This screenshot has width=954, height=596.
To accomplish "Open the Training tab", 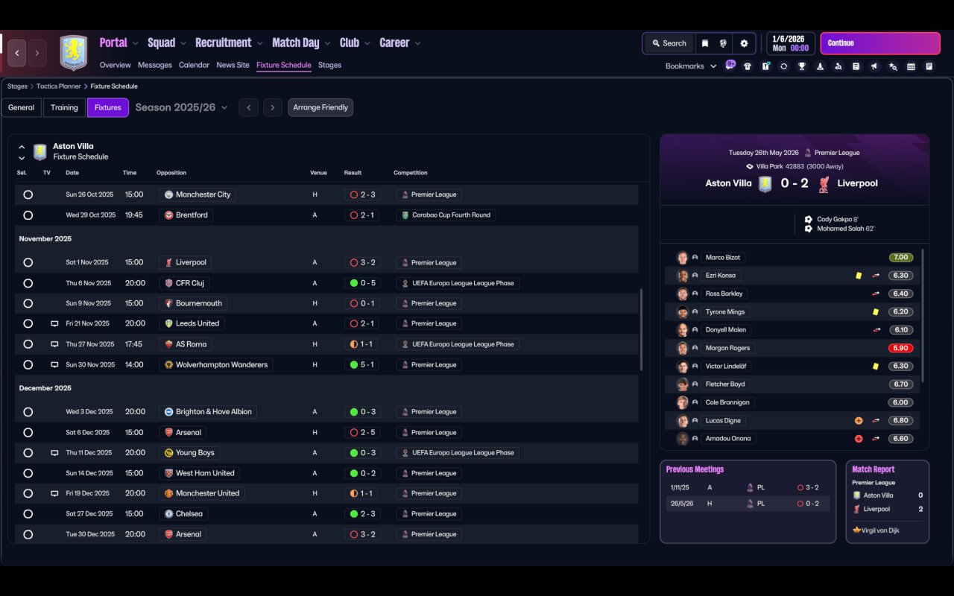I will tap(64, 107).
